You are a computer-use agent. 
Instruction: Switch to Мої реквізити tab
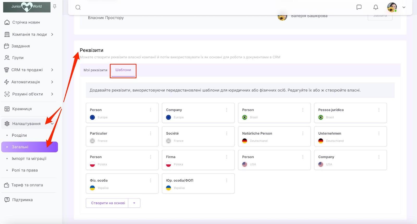coord(95,70)
